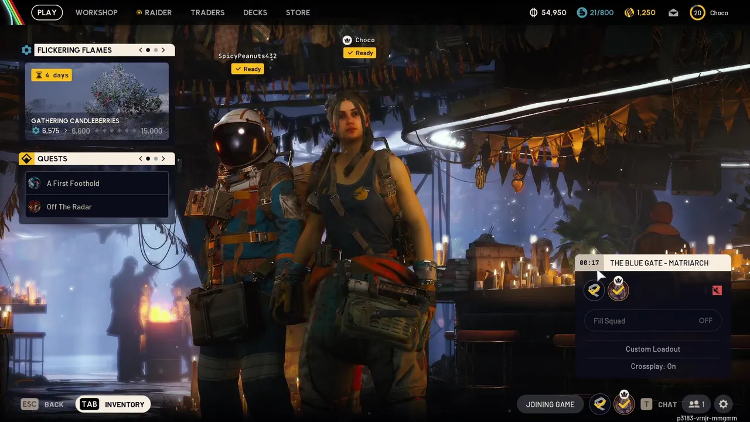Screen dimensions: 750x422
Task: Switch to the DECKS tab
Action: (x=255, y=12)
